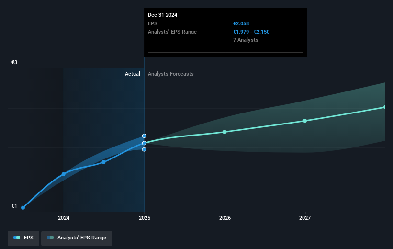
Task: Click the 'Analysts Forecasts' label
Action: click(x=171, y=74)
